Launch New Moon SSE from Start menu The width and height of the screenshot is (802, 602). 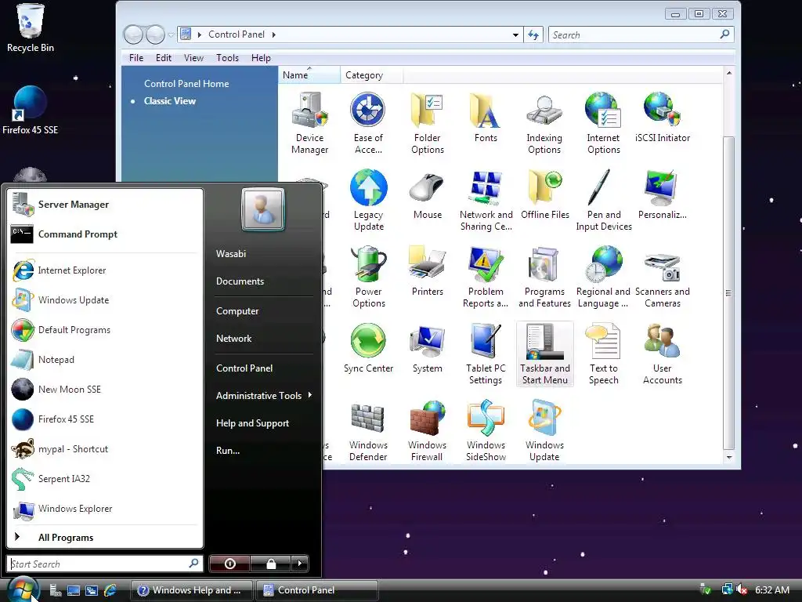click(105, 389)
